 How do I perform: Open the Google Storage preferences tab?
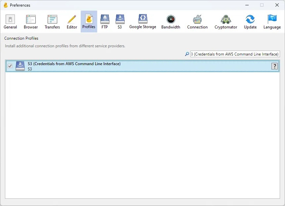click(x=143, y=21)
